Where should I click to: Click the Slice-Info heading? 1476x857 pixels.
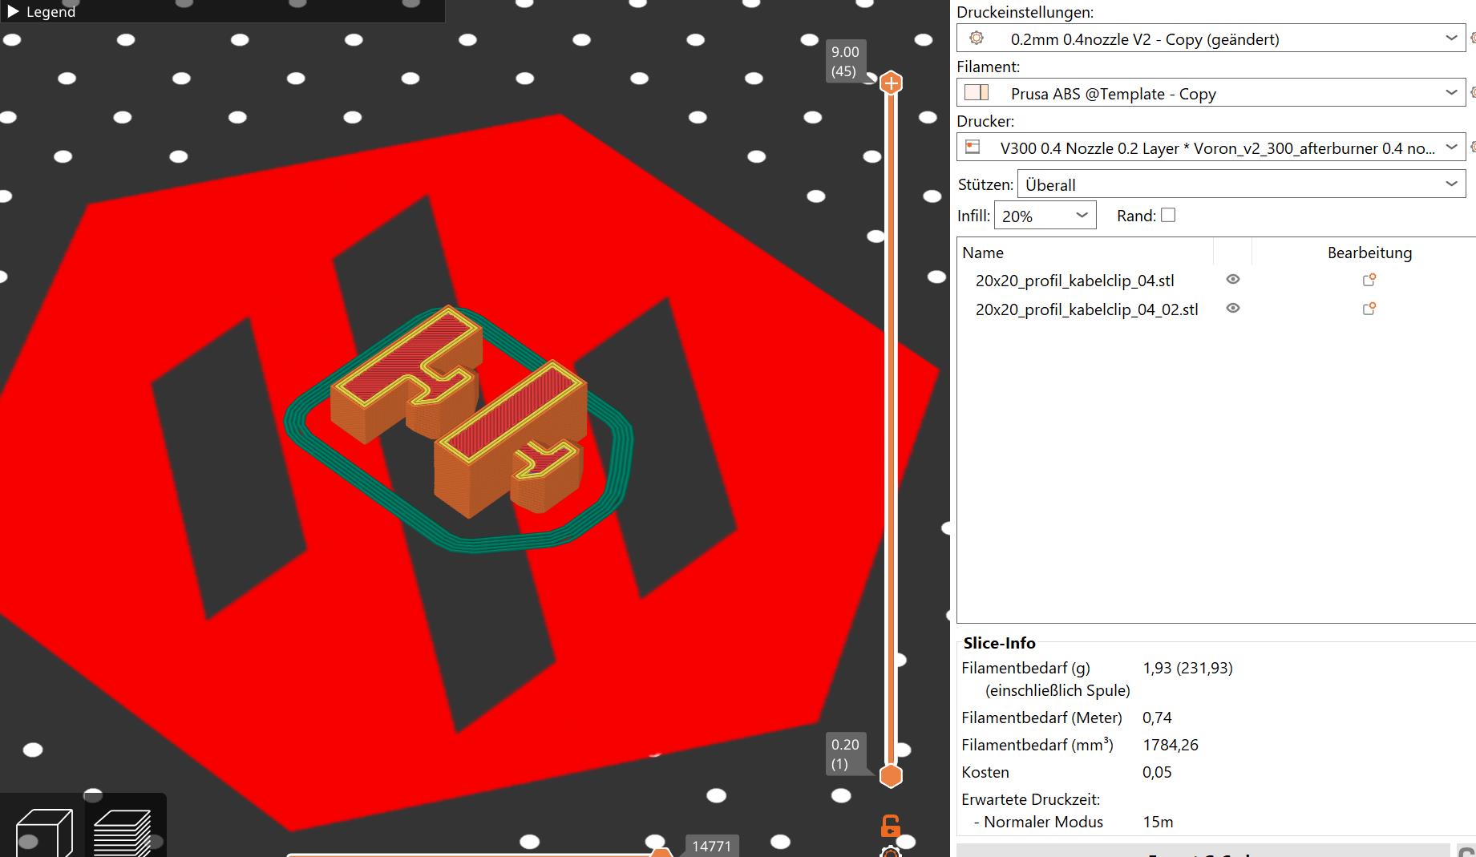click(999, 643)
